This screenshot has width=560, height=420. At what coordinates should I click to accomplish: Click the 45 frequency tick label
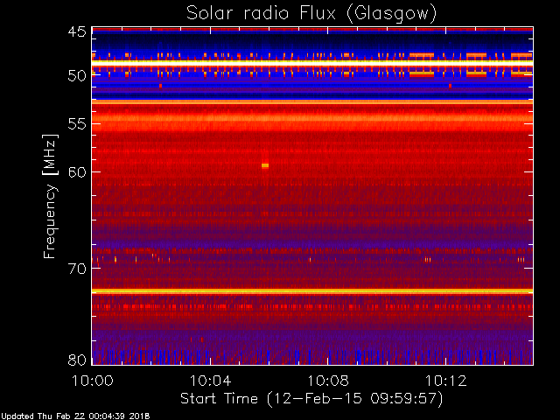click(77, 31)
